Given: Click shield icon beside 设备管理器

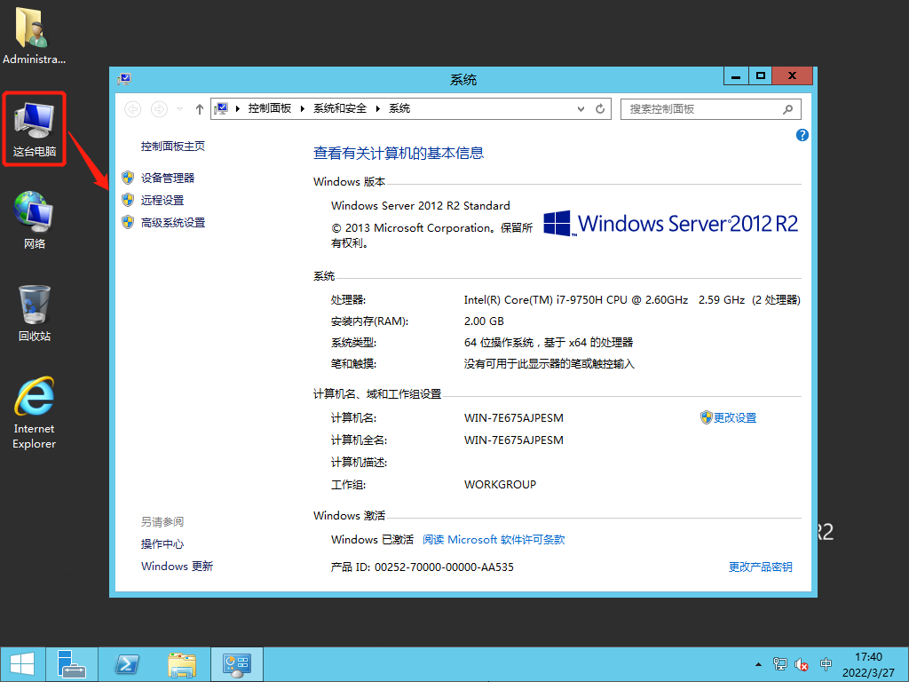Looking at the screenshot, I should tap(128, 178).
